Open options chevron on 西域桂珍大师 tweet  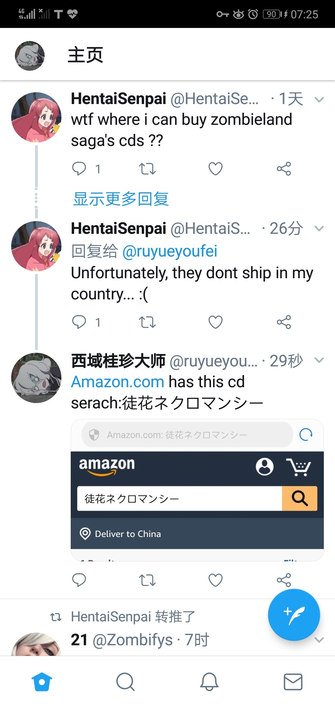319,360
